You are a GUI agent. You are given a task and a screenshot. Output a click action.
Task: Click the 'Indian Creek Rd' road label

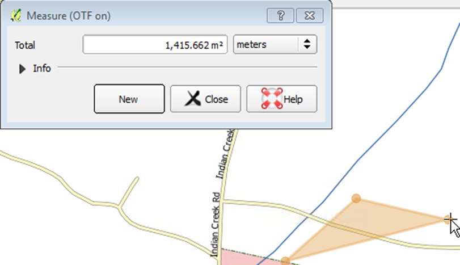coord(216,225)
